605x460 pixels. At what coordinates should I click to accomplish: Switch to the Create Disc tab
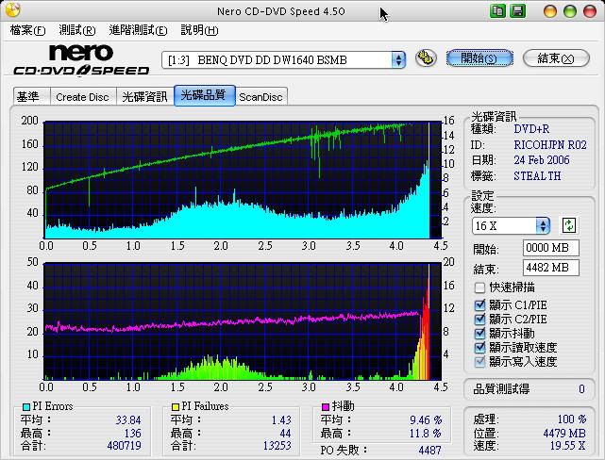pos(82,97)
